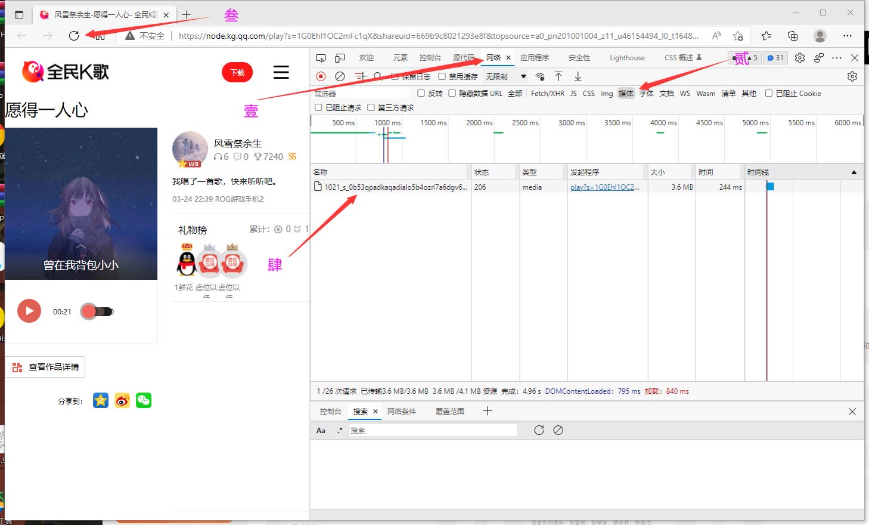The image size is (869, 525).
Task: Play the song with red play button
Action: click(29, 311)
